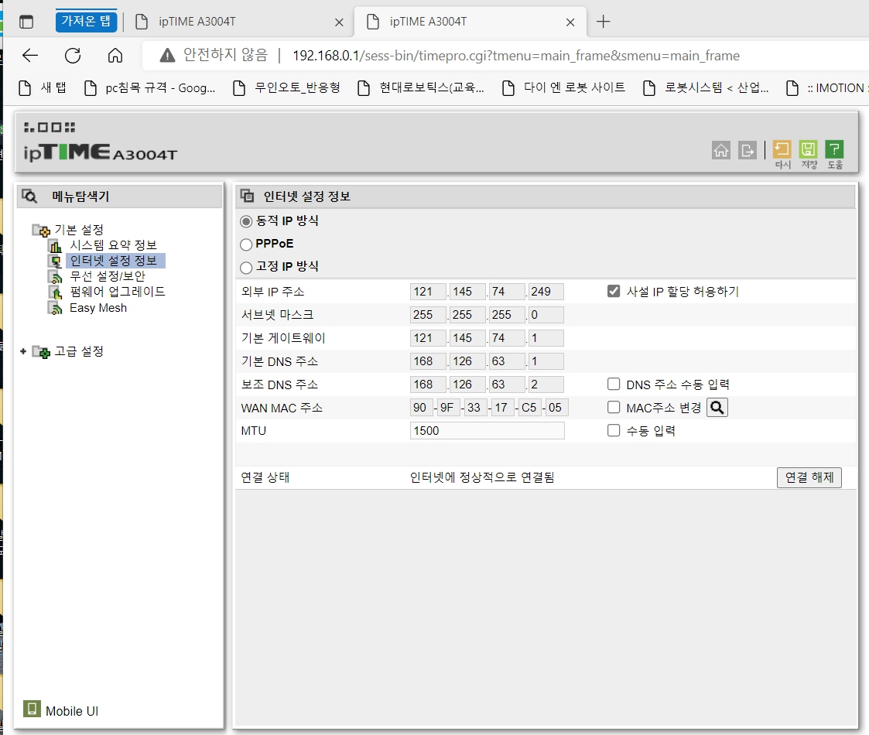Open 시스템 요약 정보 menu item
This screenshot has height=735, width=869.
click(113, 245)
